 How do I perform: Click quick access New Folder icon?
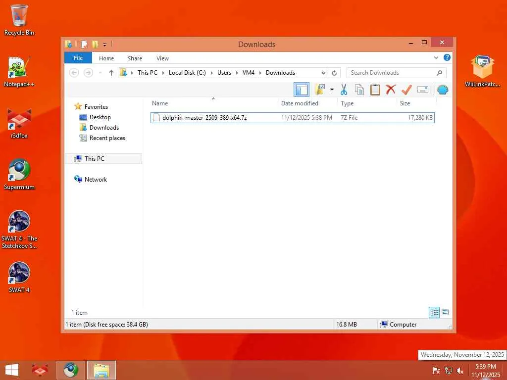click(95, 44)
